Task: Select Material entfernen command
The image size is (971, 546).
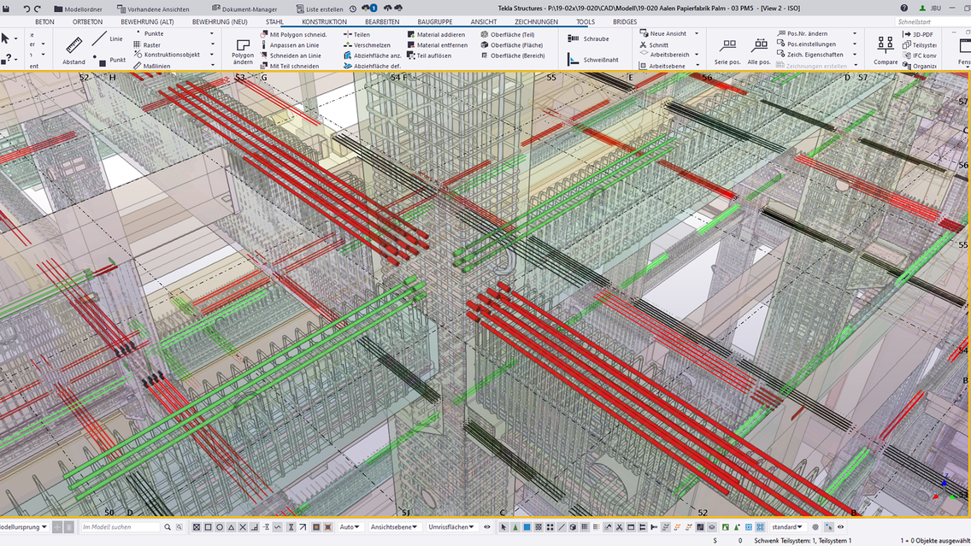Action: coord(437,45)
